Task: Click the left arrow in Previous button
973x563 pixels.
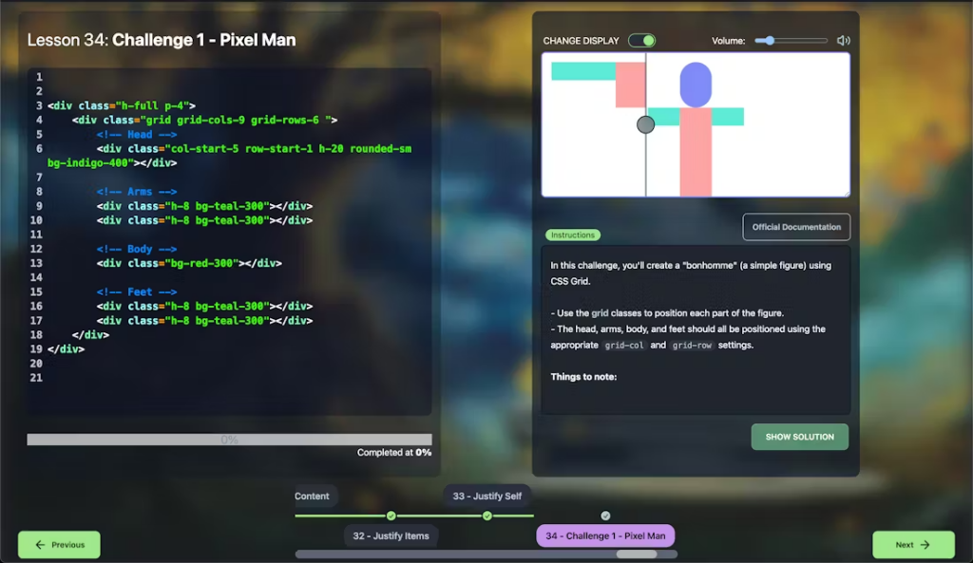Action: point(40,545)
